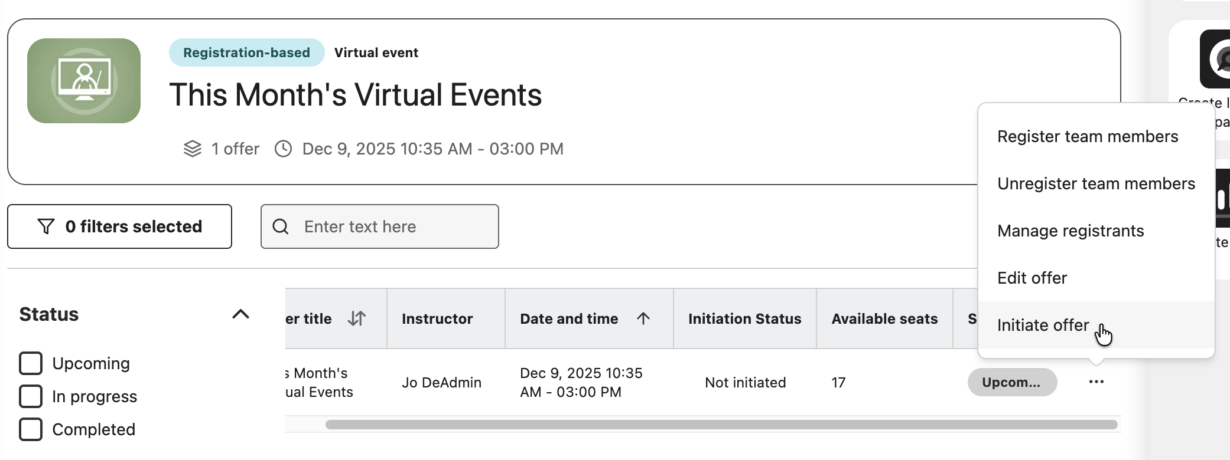Click the virtual event thumbnail image
Screen dimensions: 1230x460
click(x=84, y=81)
